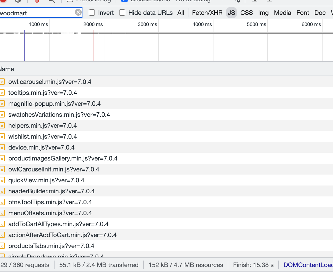Open owlCarouselInit.min.js?ver=7.0.4 request
Viewport: 333px width, 272px height.
point(166,169)
